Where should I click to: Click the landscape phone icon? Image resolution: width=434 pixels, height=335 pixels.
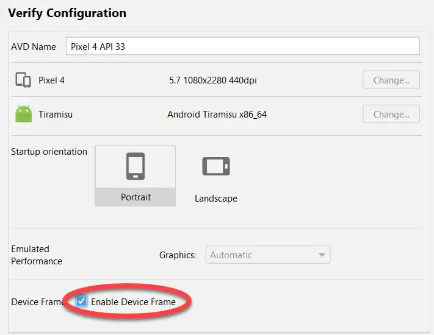(x=216, y=166)
